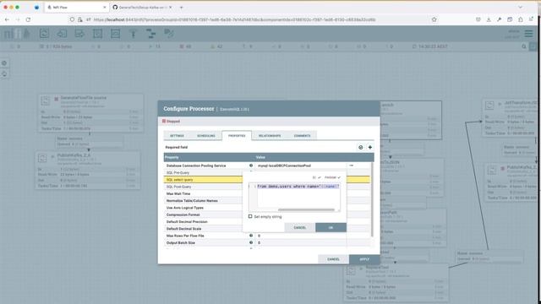Switch to the GitHub Kafka browser tab

click(142, 8)
